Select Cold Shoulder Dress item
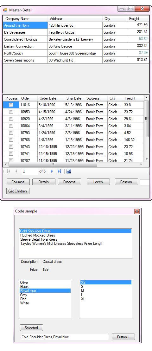152x351 pixels. (76, 231)
